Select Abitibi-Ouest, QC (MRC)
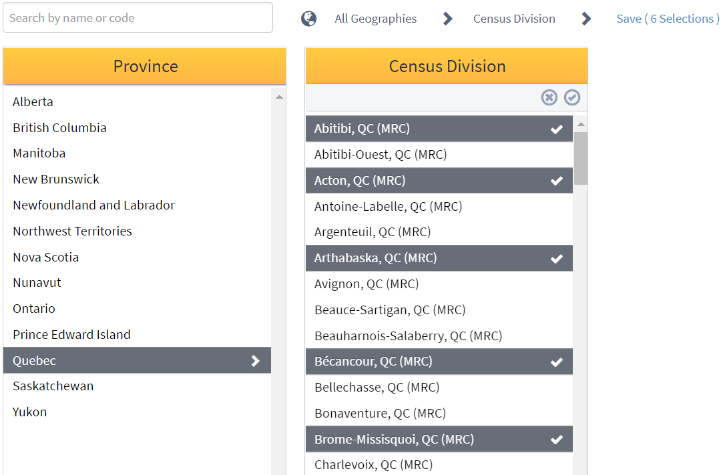Screen dimensions: 725x475 coord(439,154)
